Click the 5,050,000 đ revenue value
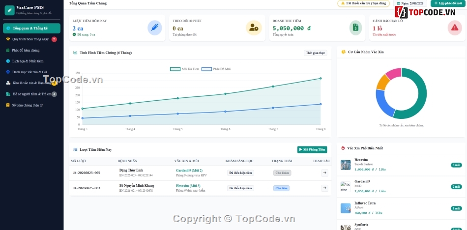467x230 pixels. (292, 29)
